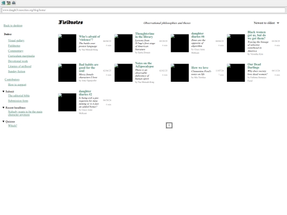Click thumbnail beside 'Our Dead Darlings'
Viewport: 287px width, 215px height.
click(x=236, y=73)
